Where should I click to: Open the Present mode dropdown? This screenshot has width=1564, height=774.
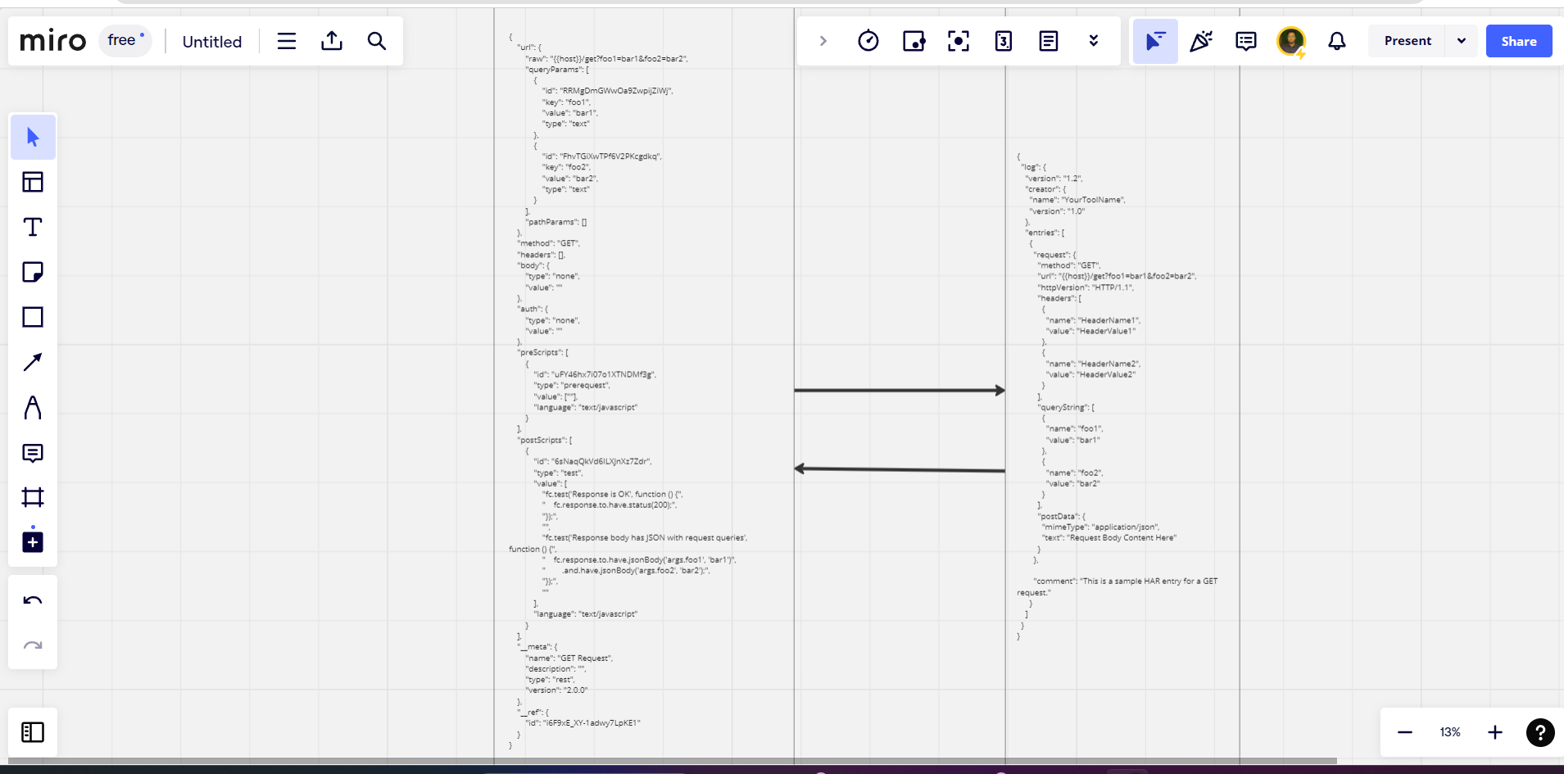pos(1462,41)
